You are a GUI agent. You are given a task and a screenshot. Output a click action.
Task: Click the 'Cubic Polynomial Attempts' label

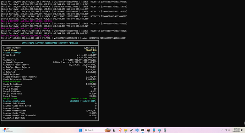point(18,79)
